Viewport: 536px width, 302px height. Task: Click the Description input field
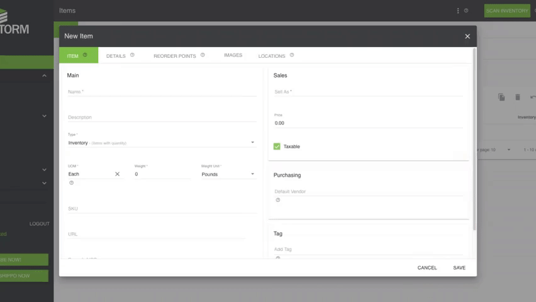[162, 117]
